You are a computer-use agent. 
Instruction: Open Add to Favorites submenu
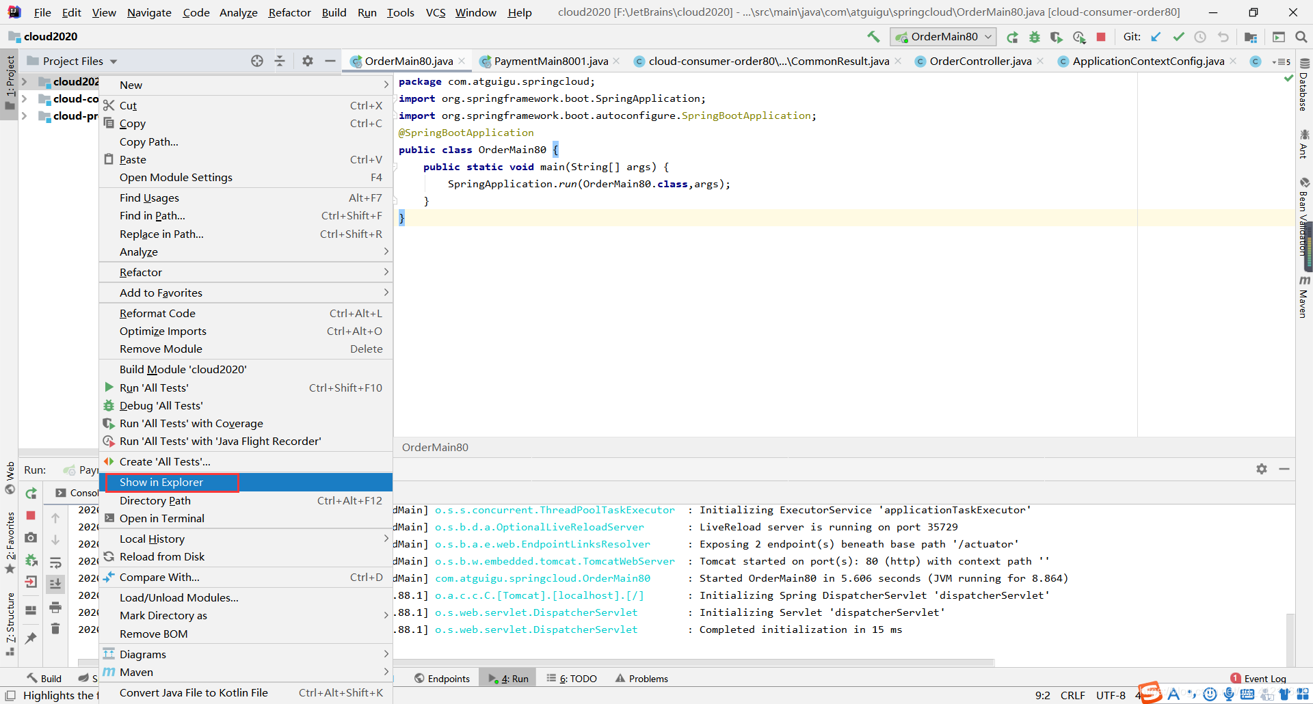coord(246,293)
